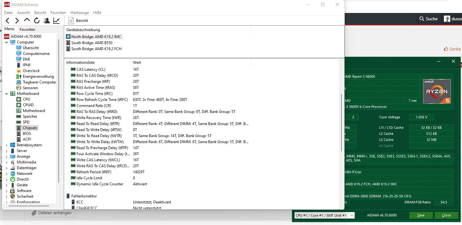
Task: Open Sensoren gauge icon entry
Action: (30, 88)
